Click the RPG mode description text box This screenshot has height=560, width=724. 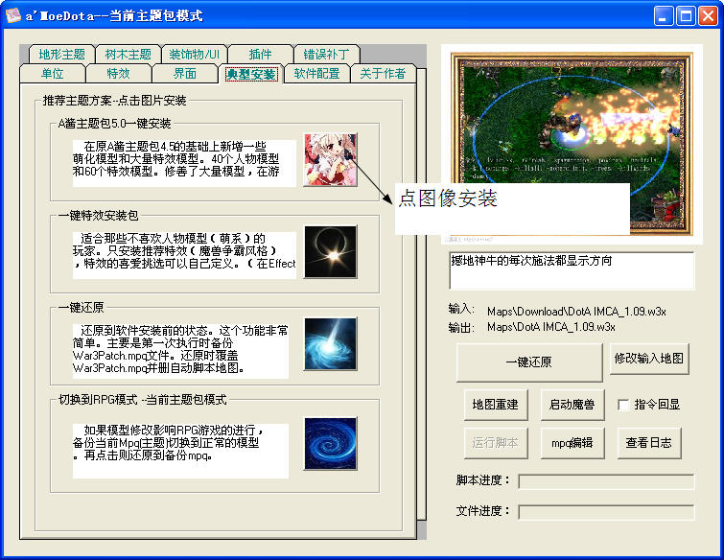180,451
